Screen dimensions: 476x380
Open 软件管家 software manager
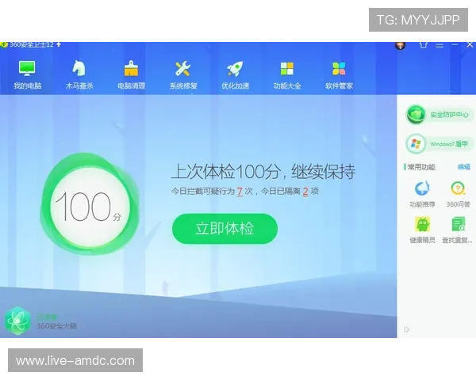click(339, 75)
